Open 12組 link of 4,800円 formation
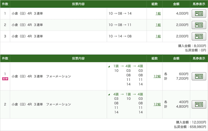 pyautogui.click(x=157, y=104)
